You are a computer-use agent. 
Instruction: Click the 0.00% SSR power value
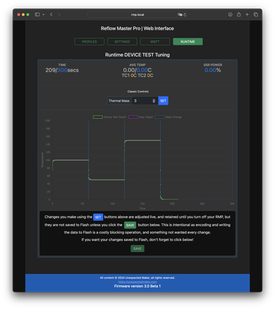click(212, 70)
